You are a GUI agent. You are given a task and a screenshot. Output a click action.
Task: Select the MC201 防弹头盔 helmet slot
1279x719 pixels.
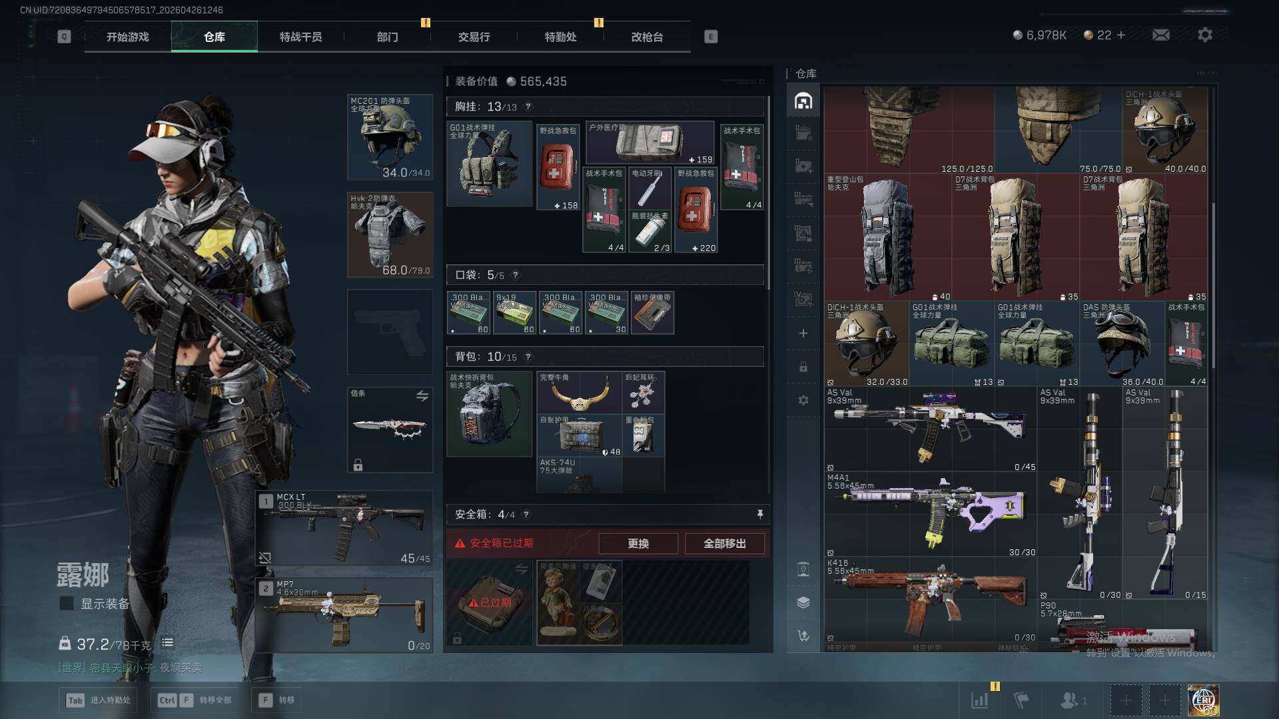coord(390,137)
